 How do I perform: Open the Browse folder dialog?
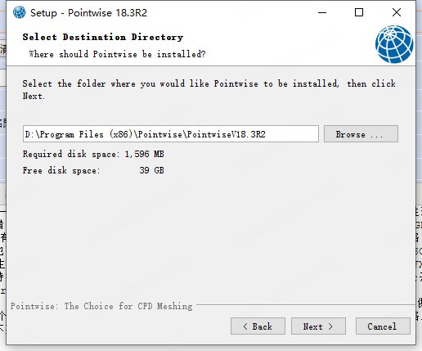click(361, 134)
